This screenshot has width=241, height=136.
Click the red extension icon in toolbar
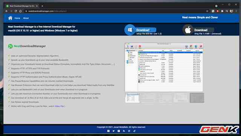coord(218,11)
